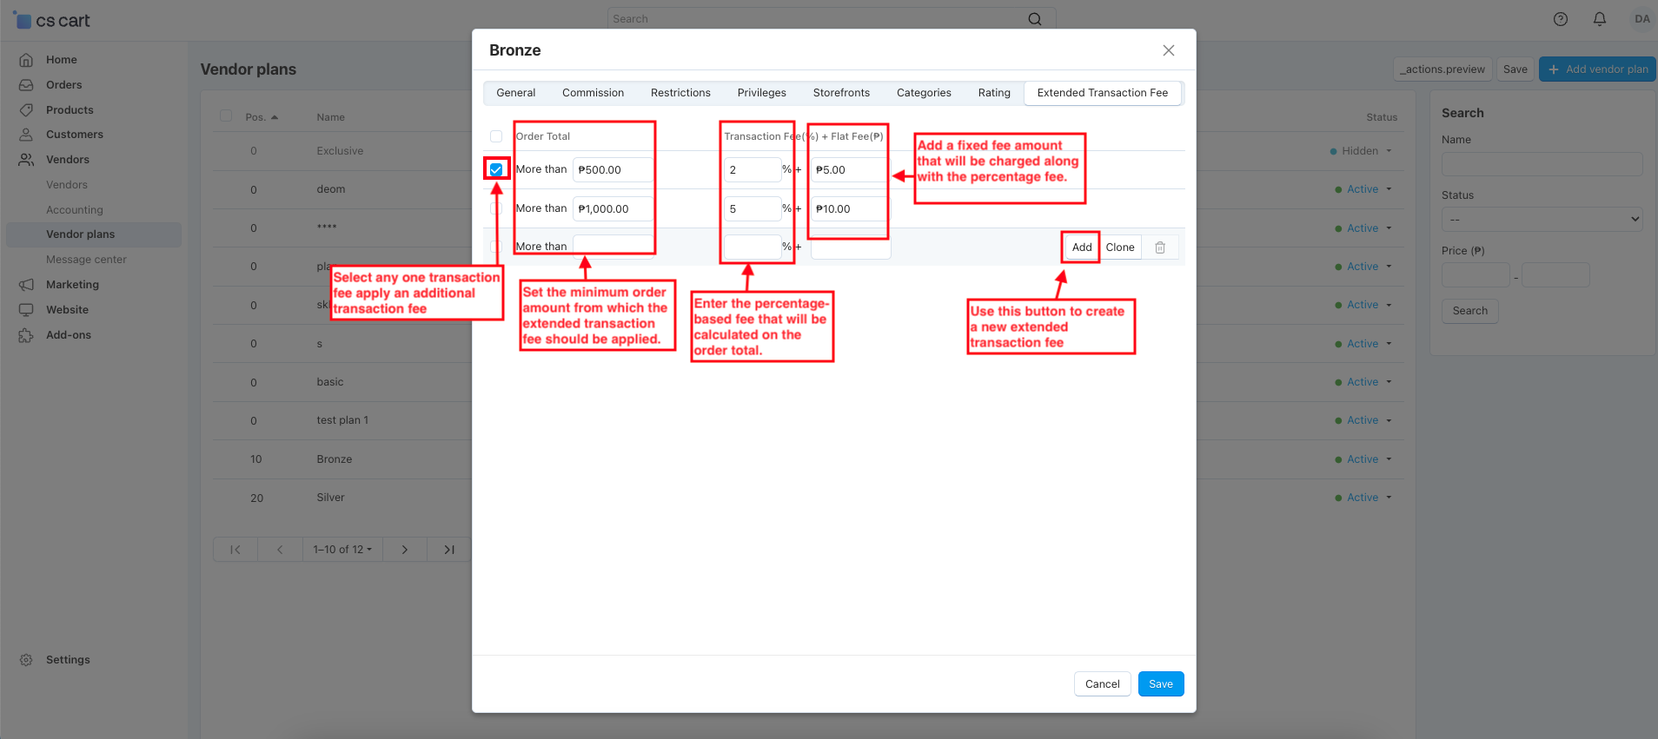Expand the 1–10 of 12 pagination dropdown
Screen dimensions: 1658x739
(x=342, y=550)
